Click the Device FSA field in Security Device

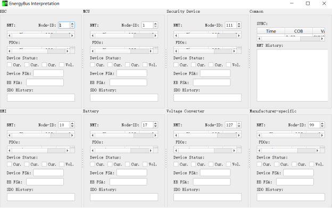215,73
